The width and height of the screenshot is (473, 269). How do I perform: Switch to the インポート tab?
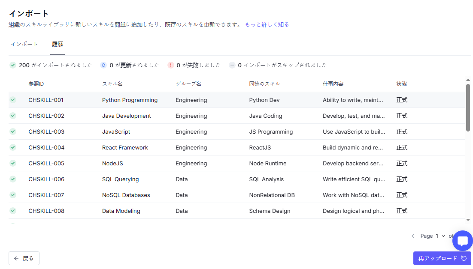coord(24,44)
